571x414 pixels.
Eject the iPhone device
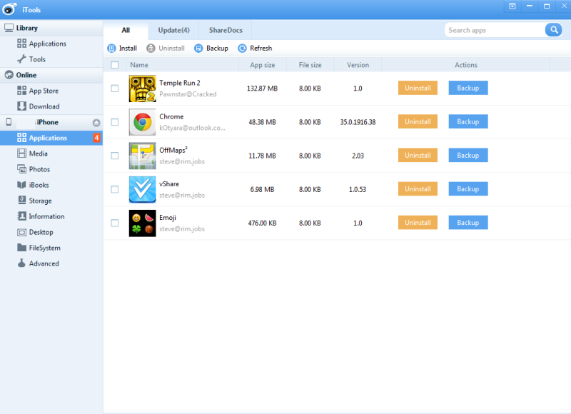[96, 123]
